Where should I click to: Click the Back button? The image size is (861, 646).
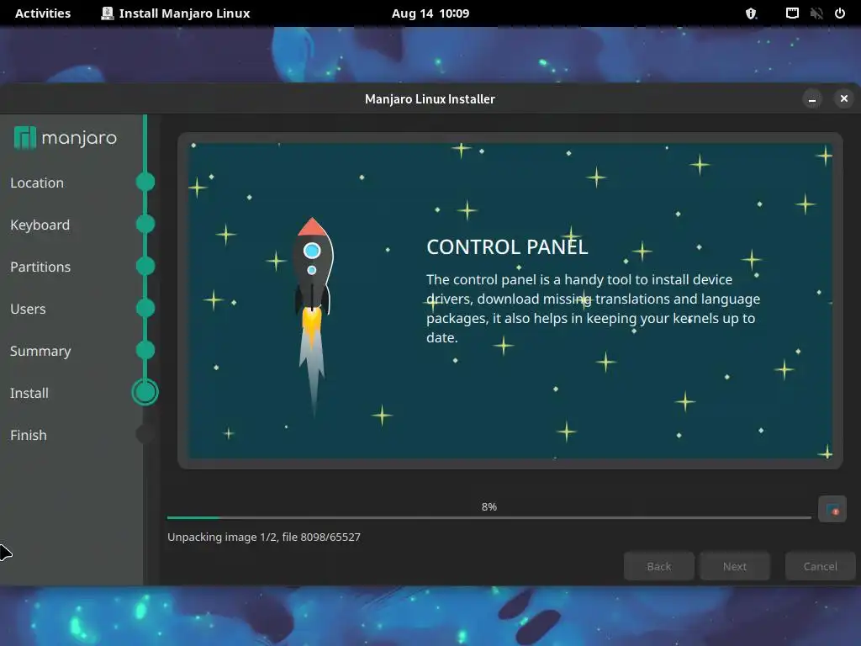pyautogui.click(x=659, y=566)
